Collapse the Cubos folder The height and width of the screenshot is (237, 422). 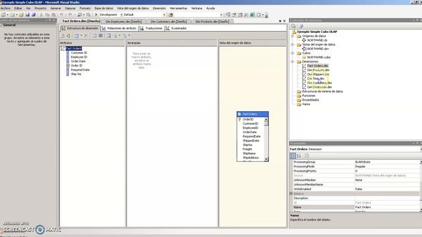tap(293, 53)
